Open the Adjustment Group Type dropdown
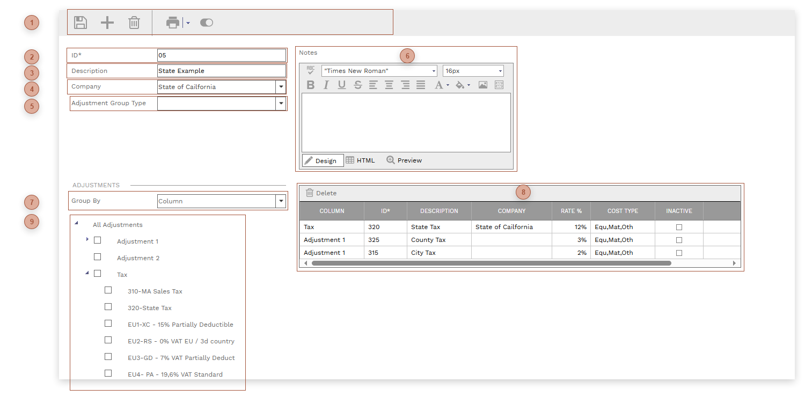Viewport: 805px width, 404px height. (x=281, y=103)
